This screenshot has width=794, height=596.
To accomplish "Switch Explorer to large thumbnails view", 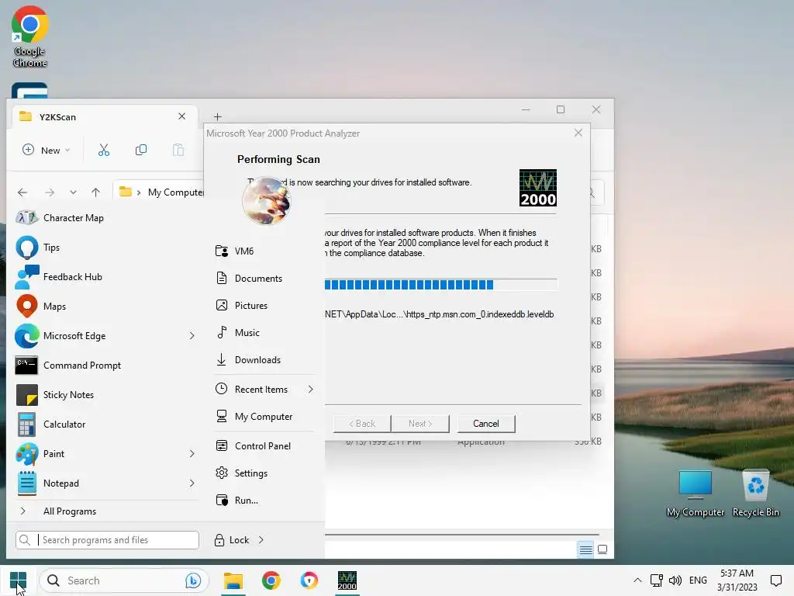I will point(602,549).
